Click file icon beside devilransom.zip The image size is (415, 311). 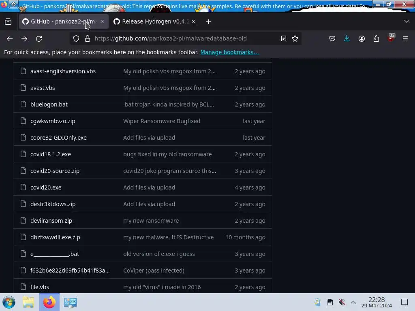[x=23, y=221]
